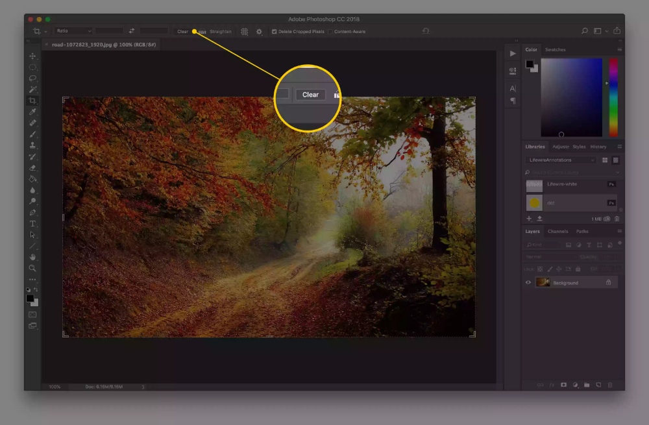
Task: Hide the Background layer visibility eye
Action: coord(528,282)
